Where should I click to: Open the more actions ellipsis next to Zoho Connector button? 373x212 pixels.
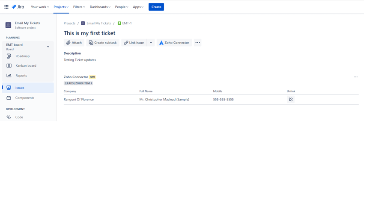point(197,43)
